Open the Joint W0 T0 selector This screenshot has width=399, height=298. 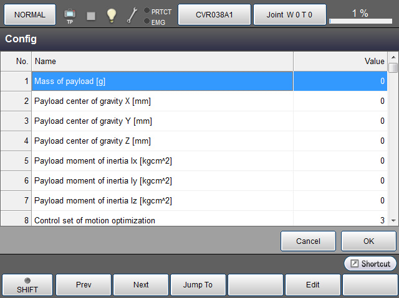[289, 14]
